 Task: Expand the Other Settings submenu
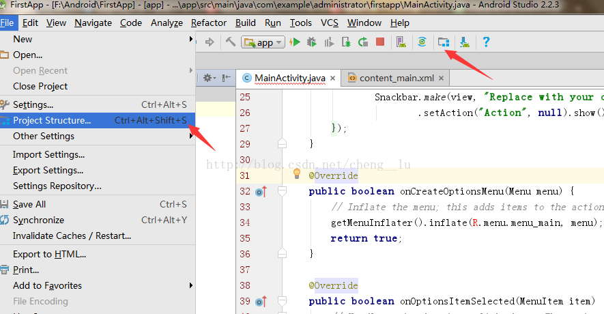pos(98,136)
